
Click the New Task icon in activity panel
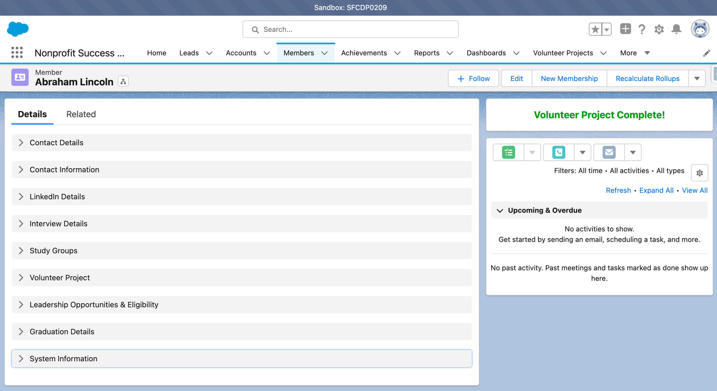pyautogui.click(x=508, y=152)
